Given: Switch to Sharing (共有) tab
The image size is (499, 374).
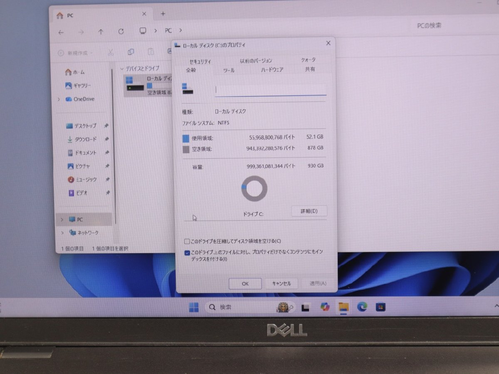Looking at the screenshot, I should pyautogui.click(x=310, y=69).
